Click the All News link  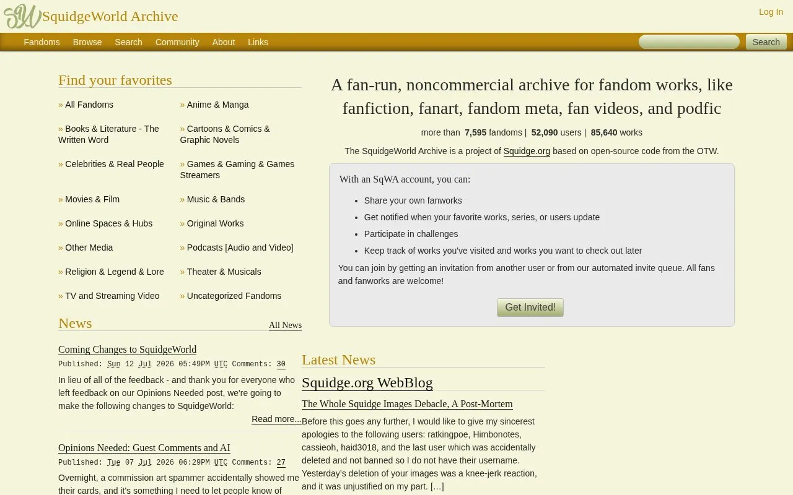pyautogui.click(x=285, y=325)
